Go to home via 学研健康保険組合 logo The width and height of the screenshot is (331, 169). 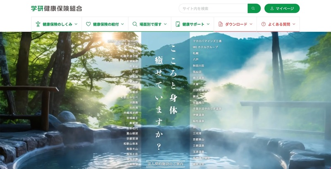pyautogui.click(x=56, y=8)
